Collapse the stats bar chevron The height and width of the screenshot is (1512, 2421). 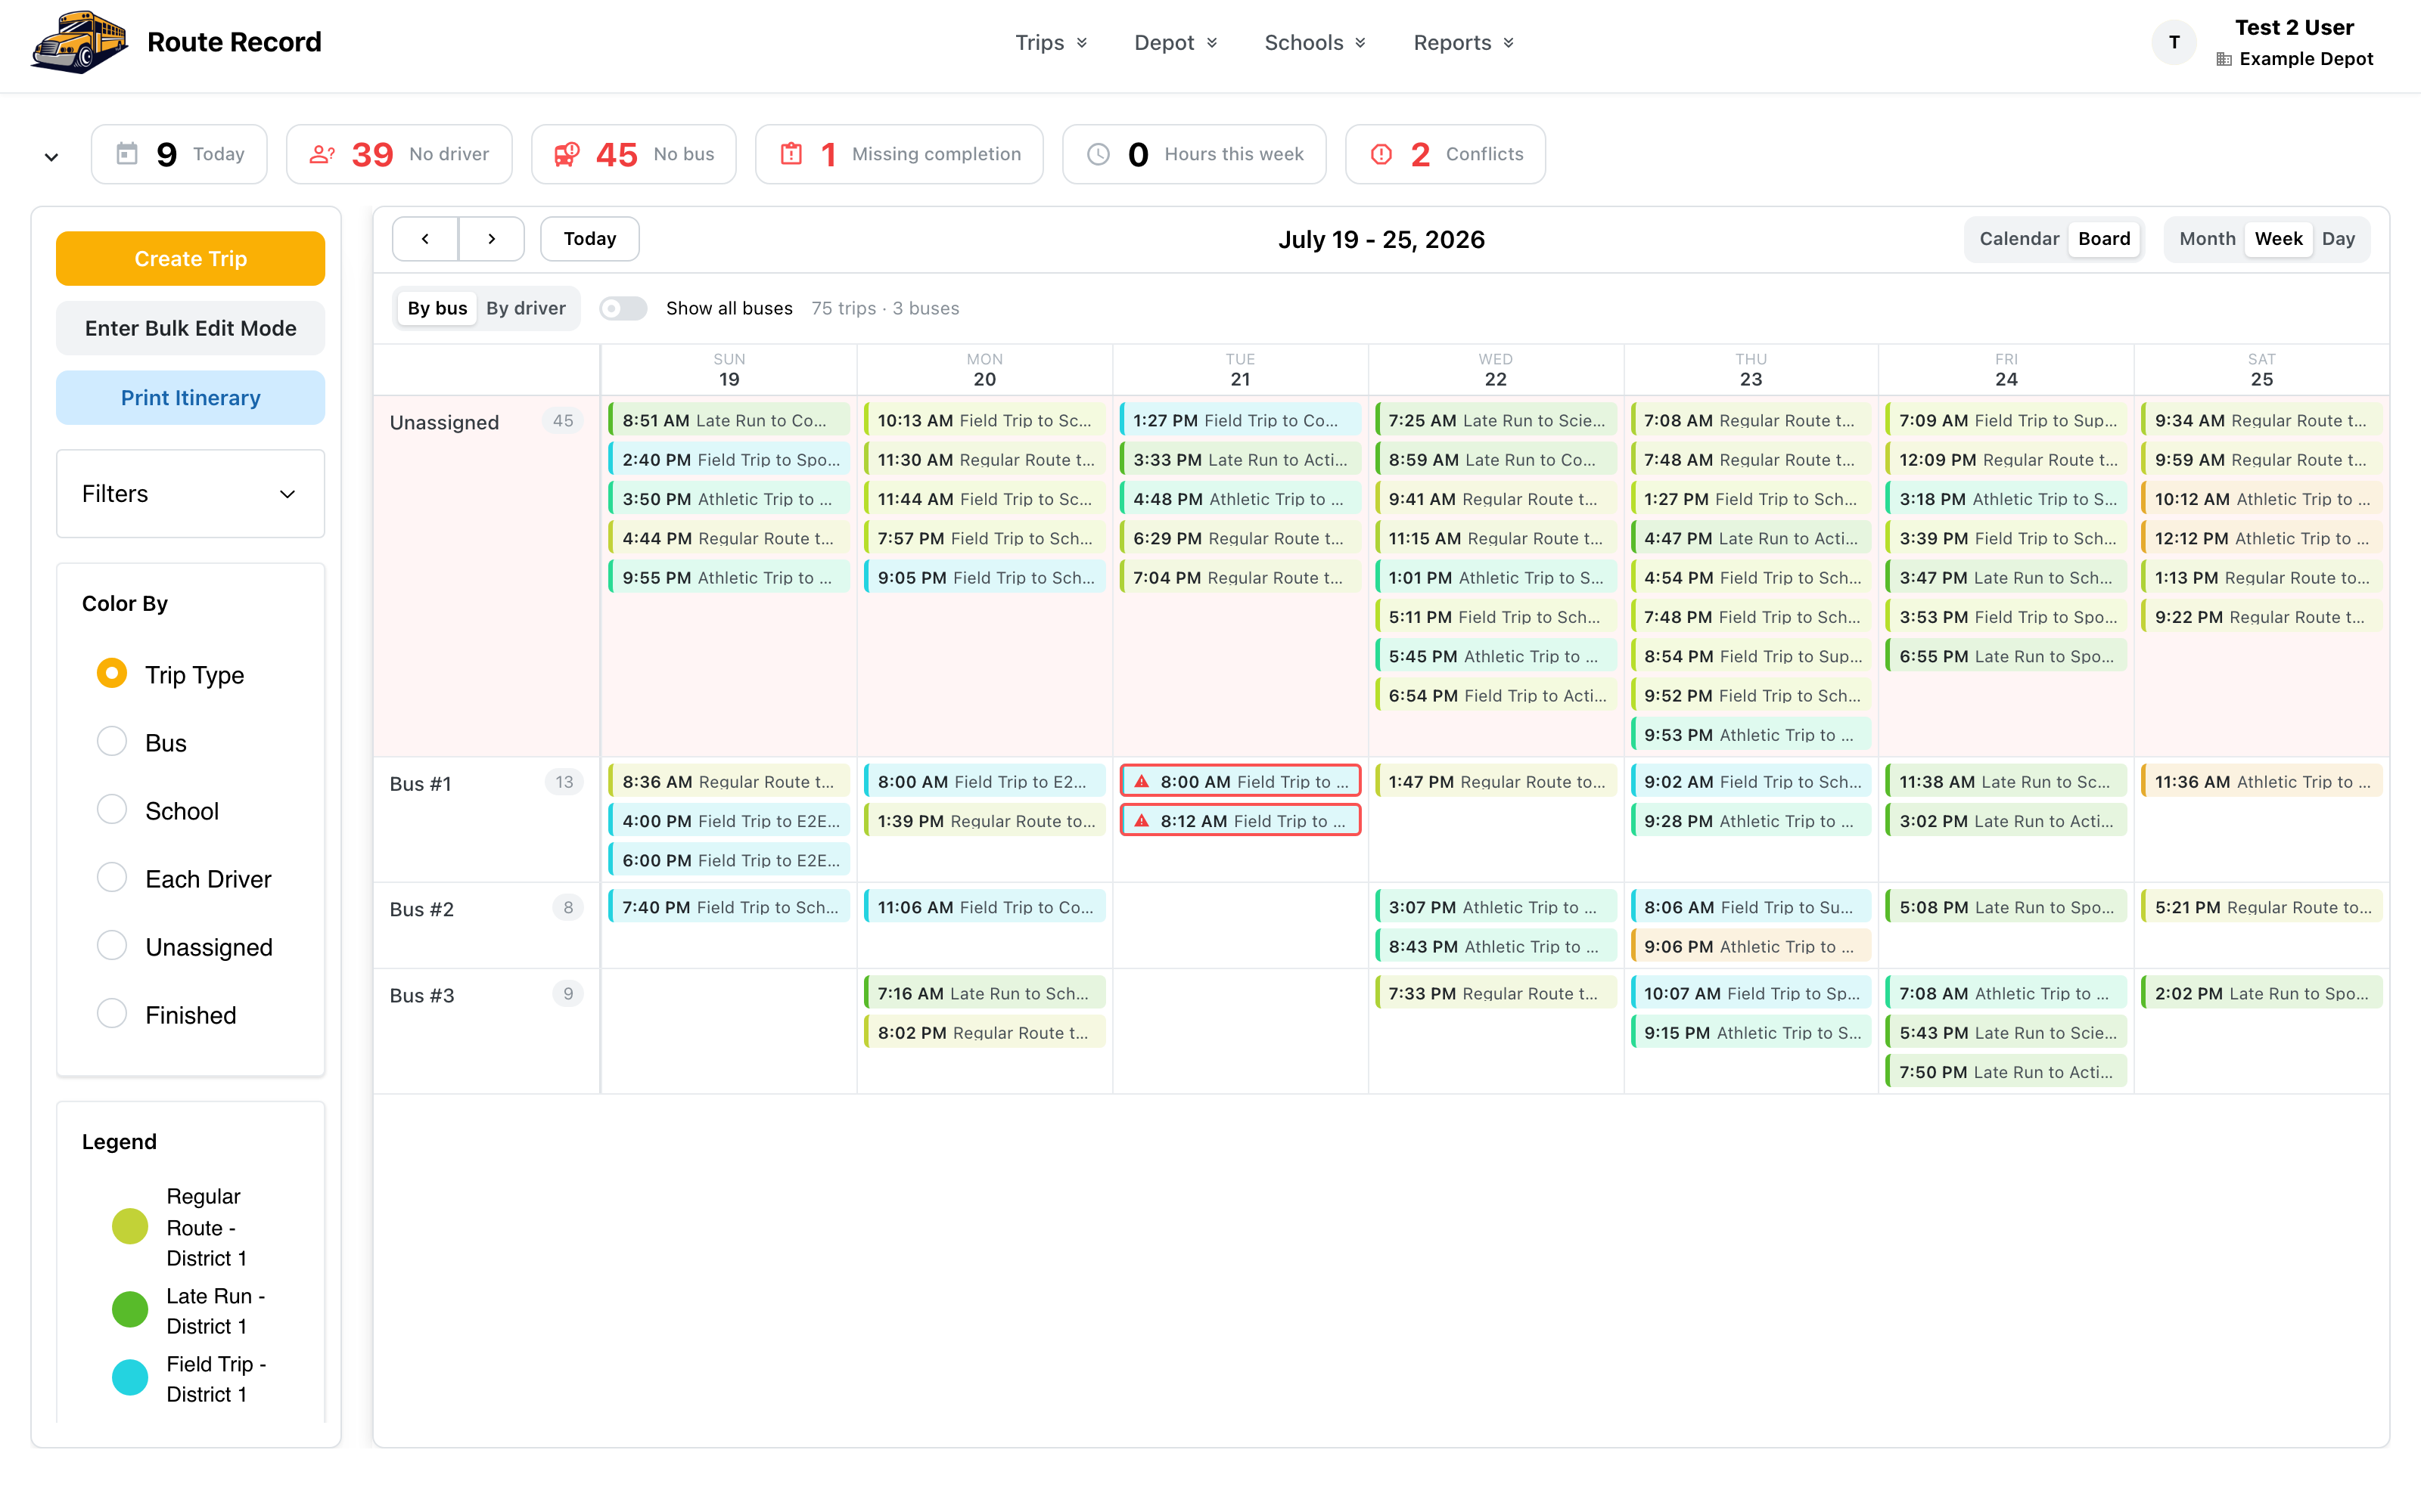click(52, 157)
